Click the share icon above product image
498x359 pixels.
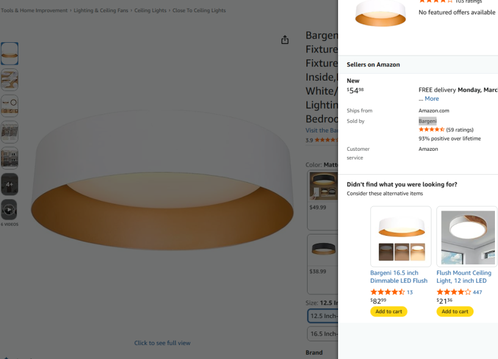[285, 40]
